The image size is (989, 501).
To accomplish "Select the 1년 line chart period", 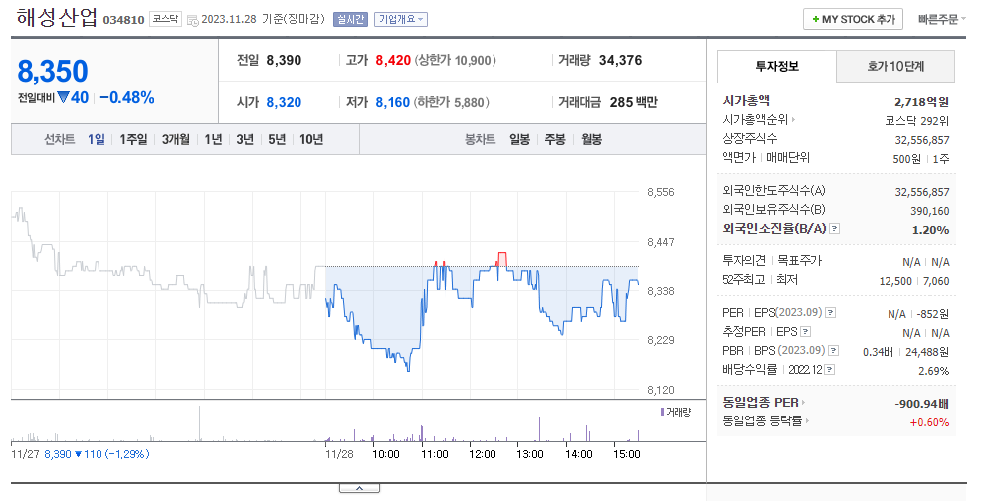I will [x=213, y=139].
